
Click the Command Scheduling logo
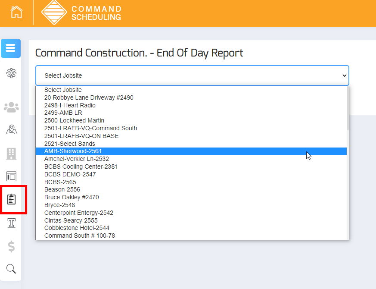[x=81, y=13]
